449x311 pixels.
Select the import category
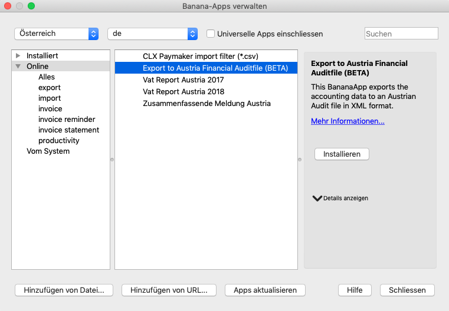point(50,98)
